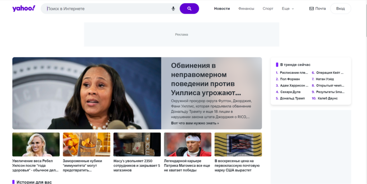The width and height of the screenshot is (367, 184).
Task: Activate the microphone voice search icon
Action: [173, 9]
